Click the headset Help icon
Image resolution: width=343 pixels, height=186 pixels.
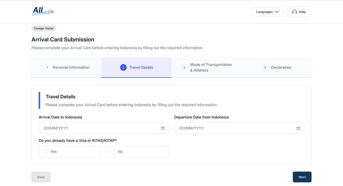tap(294, 12)
